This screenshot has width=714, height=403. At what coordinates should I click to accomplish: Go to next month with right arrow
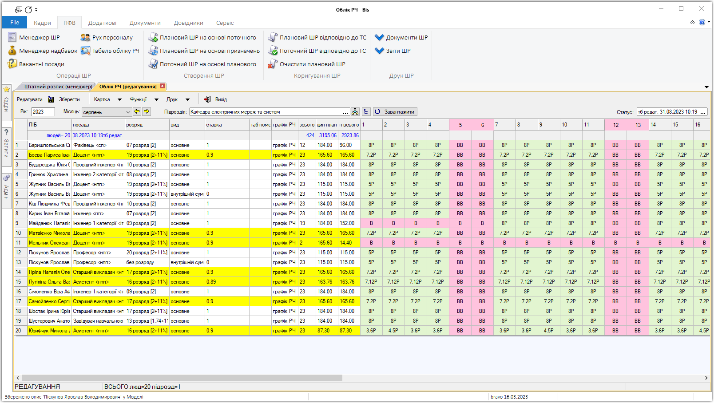[x=147, y=112]
